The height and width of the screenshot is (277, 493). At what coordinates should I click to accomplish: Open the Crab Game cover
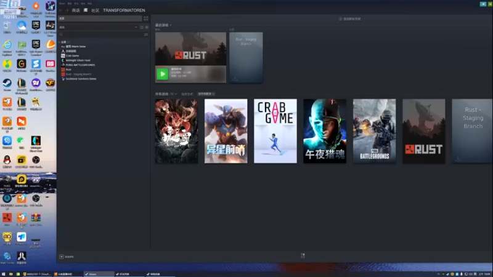pos(275,131)
